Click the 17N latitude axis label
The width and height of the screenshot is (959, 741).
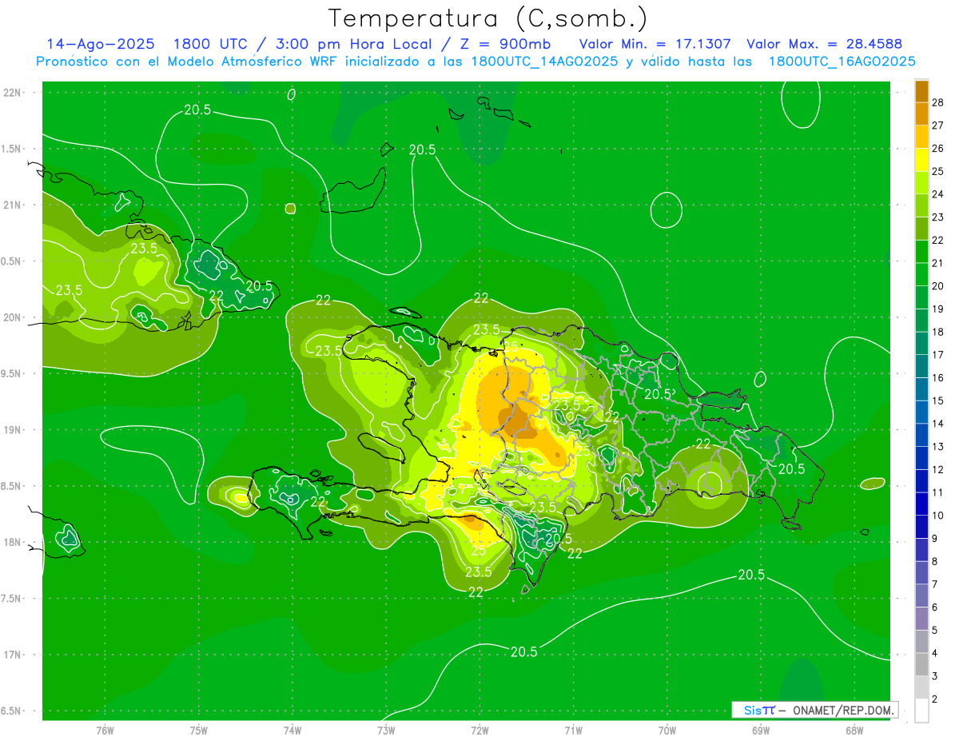point(13,655)
